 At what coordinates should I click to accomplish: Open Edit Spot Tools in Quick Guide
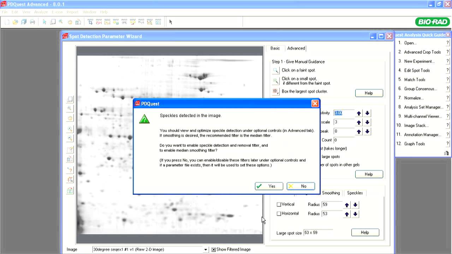[x=417, y=71]
